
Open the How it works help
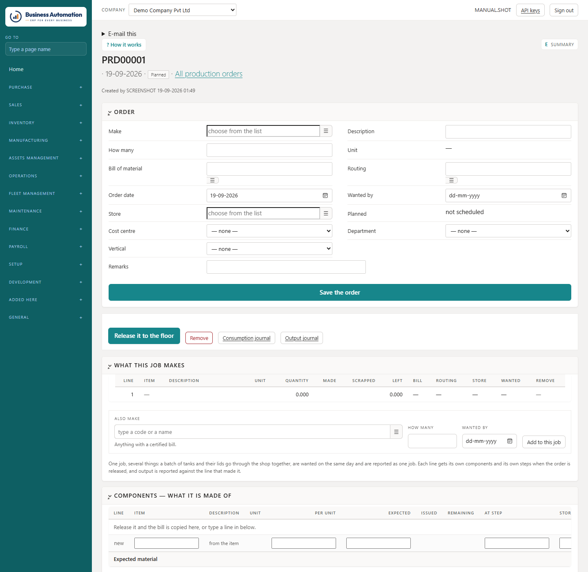coord(124,45)
